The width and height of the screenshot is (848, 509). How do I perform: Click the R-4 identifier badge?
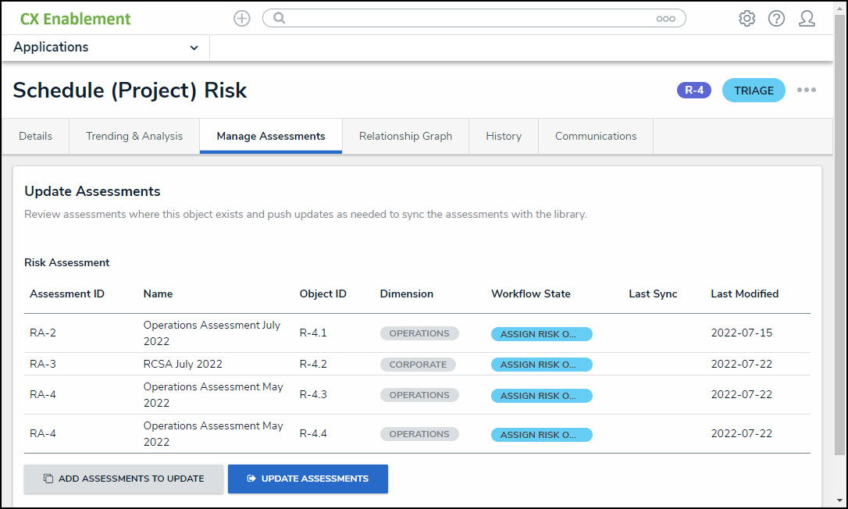693,91
